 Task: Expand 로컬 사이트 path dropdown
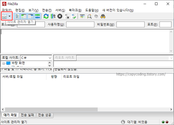(x=50, y=58)
